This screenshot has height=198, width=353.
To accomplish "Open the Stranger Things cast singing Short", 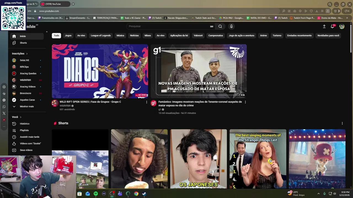I will tap(258, 159).
